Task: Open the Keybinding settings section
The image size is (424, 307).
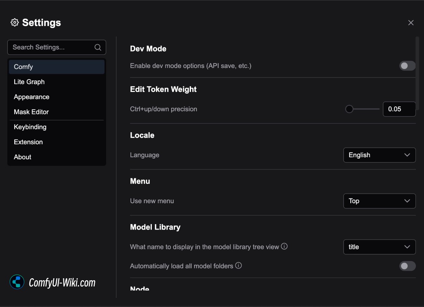Action: pos(57,127)
